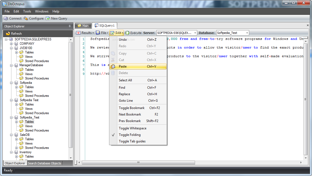This screenshot has height=176, width=312.
Task: Select Stored Procedures under Softpedia_Test
Action: [37, 130]
